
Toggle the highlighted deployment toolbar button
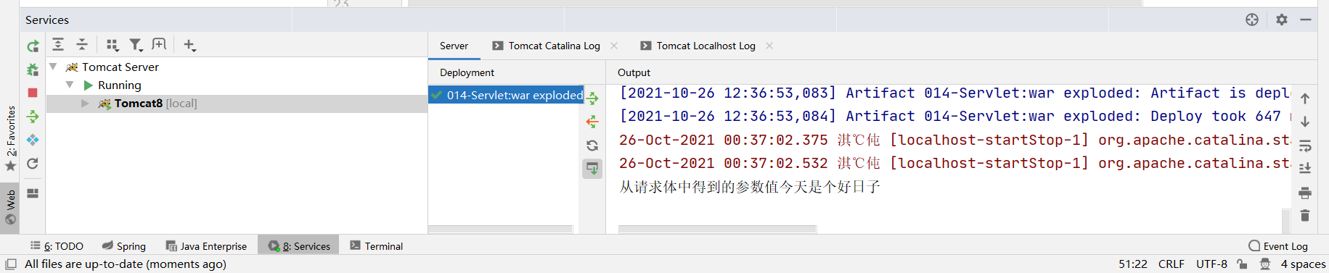tap(592, 169)
